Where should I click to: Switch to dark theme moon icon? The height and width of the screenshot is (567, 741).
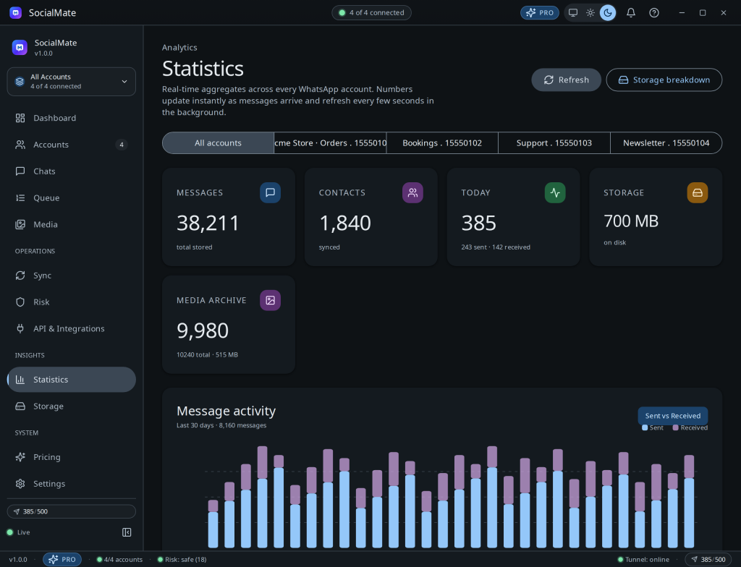608,13
